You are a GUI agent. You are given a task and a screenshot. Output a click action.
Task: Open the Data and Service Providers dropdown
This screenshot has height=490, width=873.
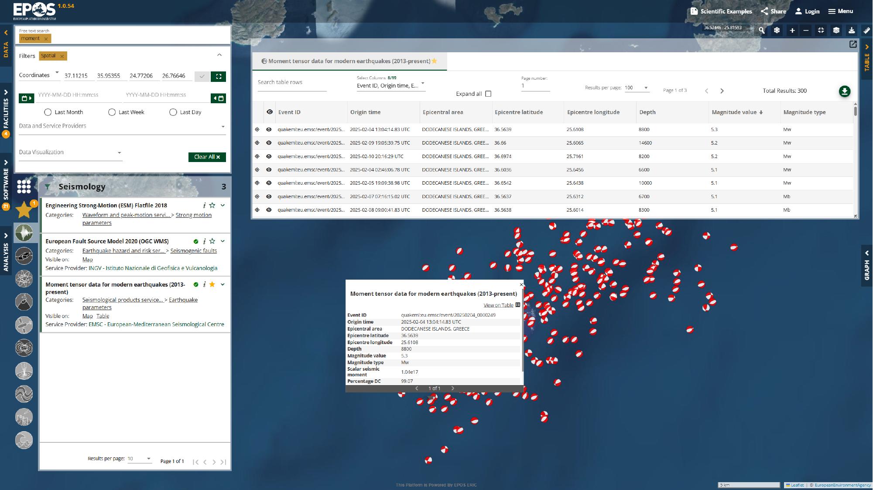[223, 126]
